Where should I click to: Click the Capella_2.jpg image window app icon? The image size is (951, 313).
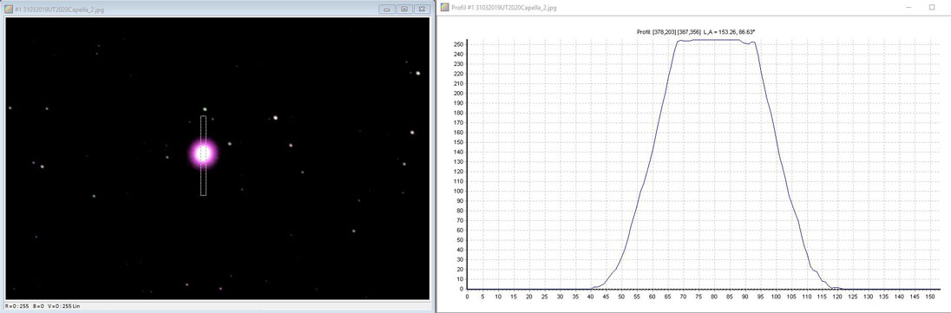point(8,10)
